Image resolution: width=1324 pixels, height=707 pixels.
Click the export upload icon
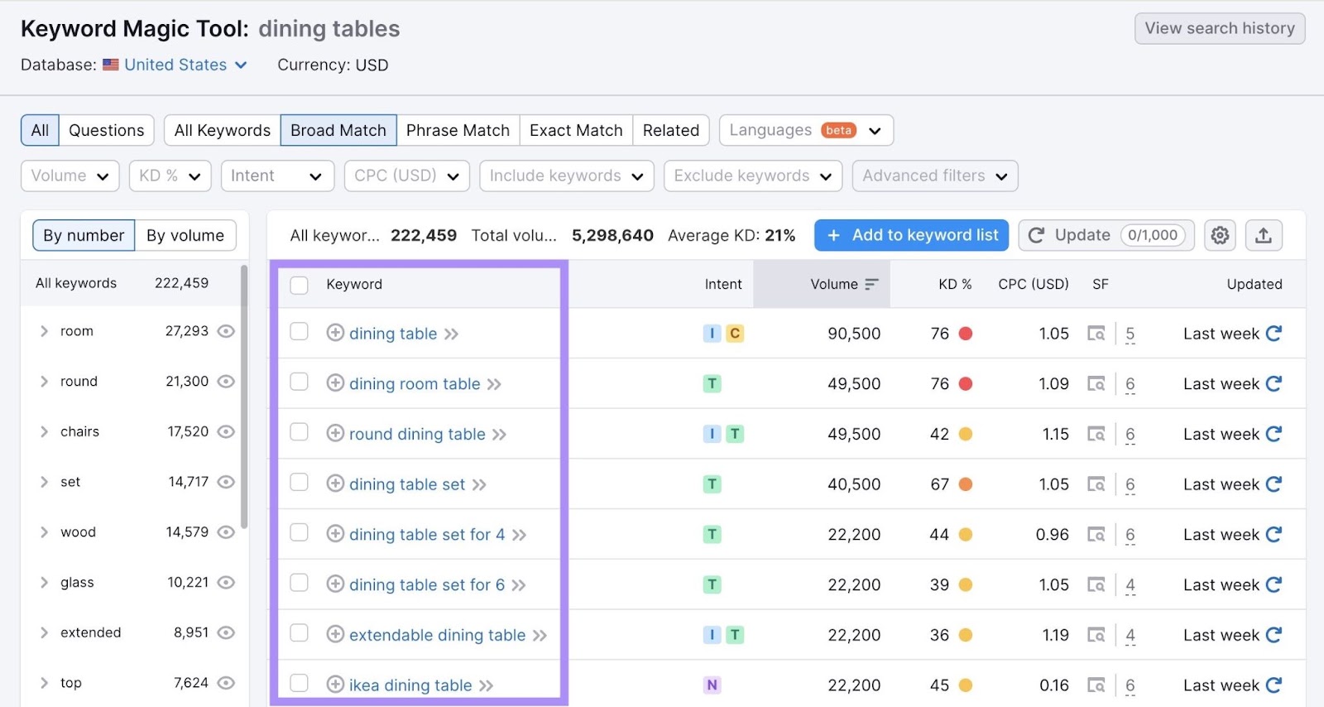point(1263,235)
